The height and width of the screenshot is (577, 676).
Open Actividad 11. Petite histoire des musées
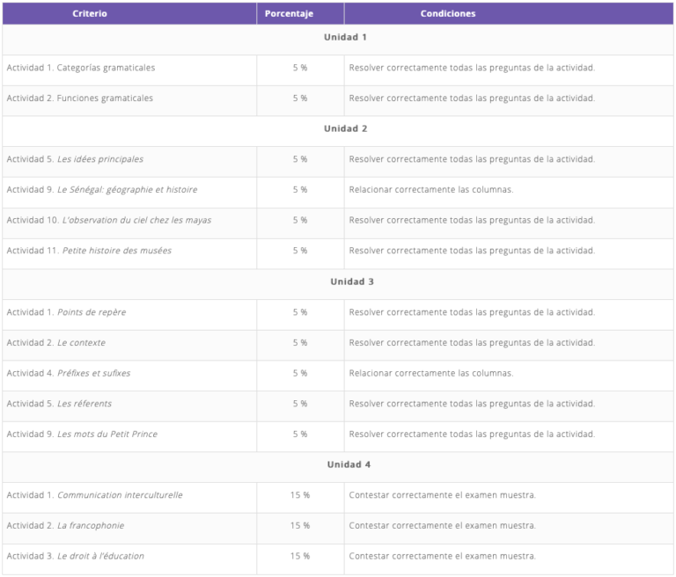pos(89,252)
